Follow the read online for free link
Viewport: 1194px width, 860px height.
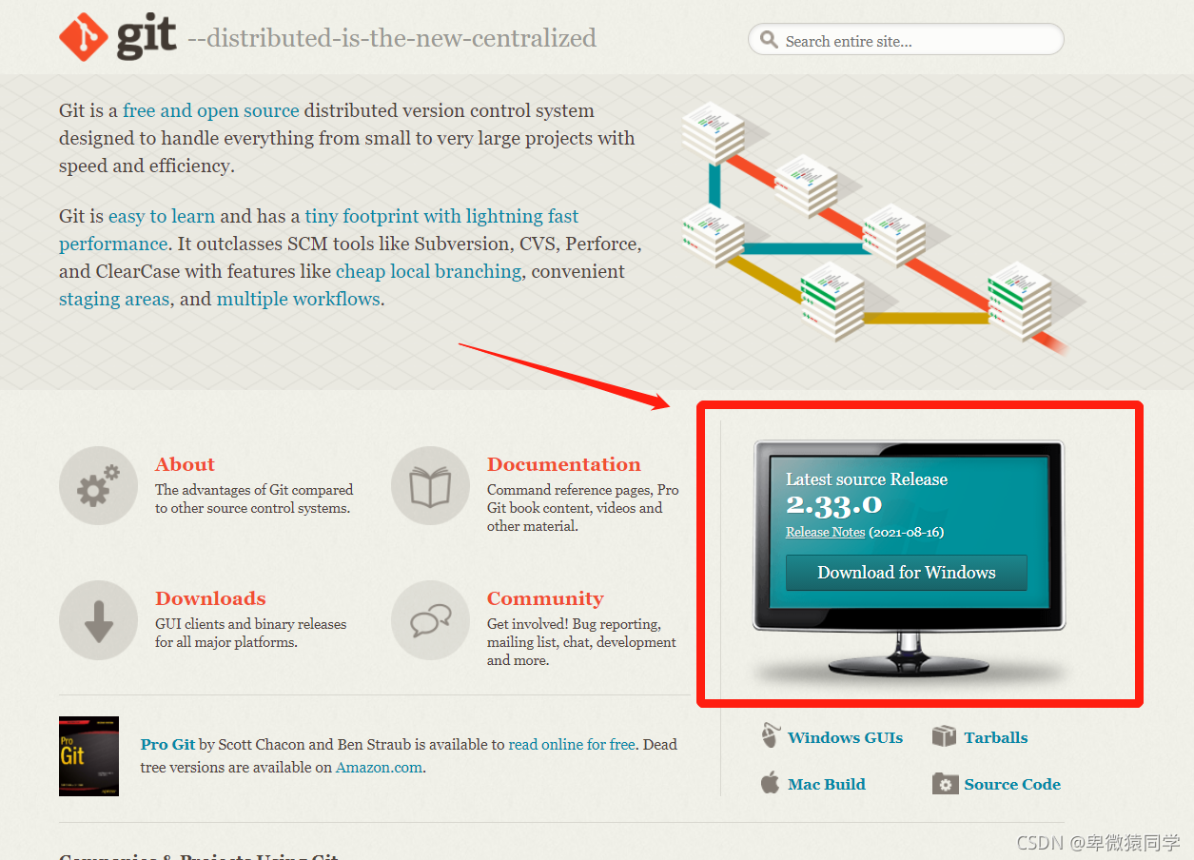pyautogui.click(x=571, y=744)
